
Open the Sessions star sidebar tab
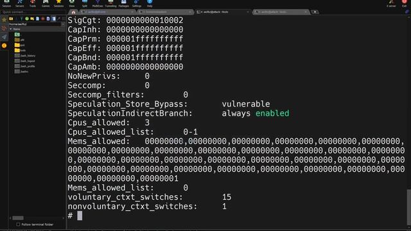pyautogui.click(x=4, y=20)
